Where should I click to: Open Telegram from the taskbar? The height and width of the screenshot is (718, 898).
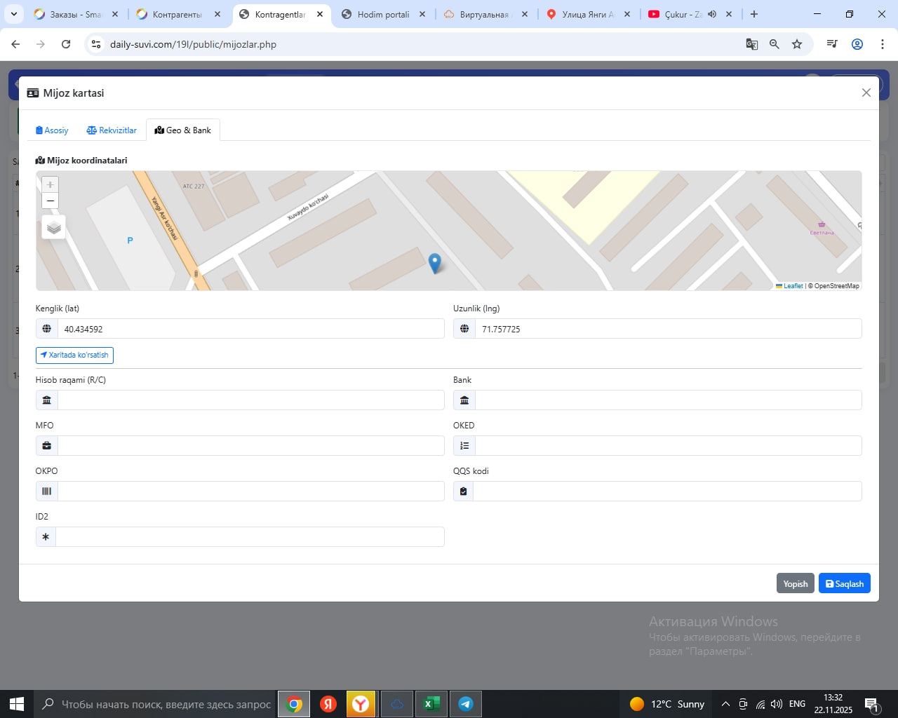click(x=465, y=704)
